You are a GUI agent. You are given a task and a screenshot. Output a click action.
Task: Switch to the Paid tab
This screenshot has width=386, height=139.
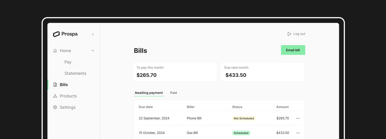click(x=173, y=93)
